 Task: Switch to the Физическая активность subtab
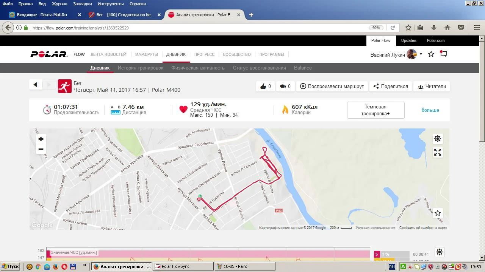tap(198, 68)
